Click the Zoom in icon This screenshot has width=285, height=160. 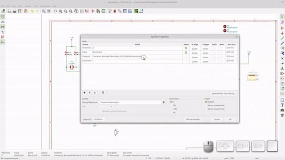61,11
